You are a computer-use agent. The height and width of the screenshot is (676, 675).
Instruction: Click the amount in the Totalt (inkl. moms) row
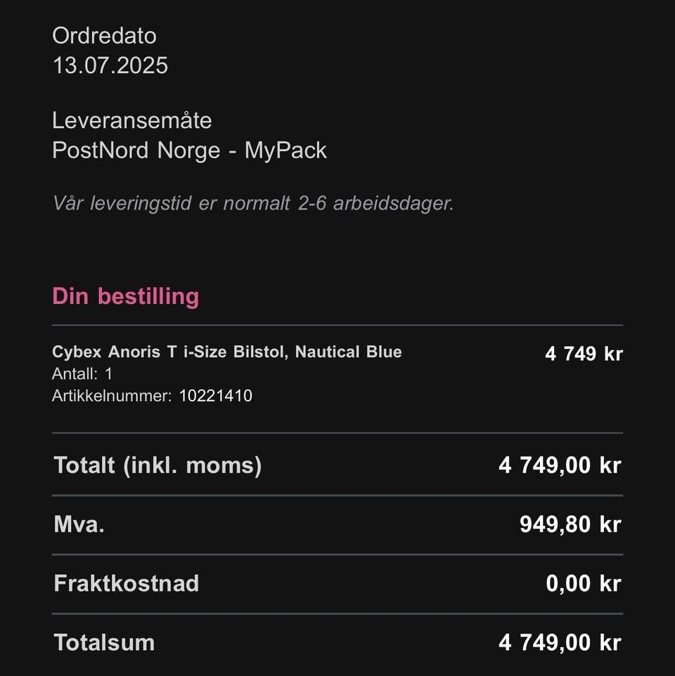560,465
